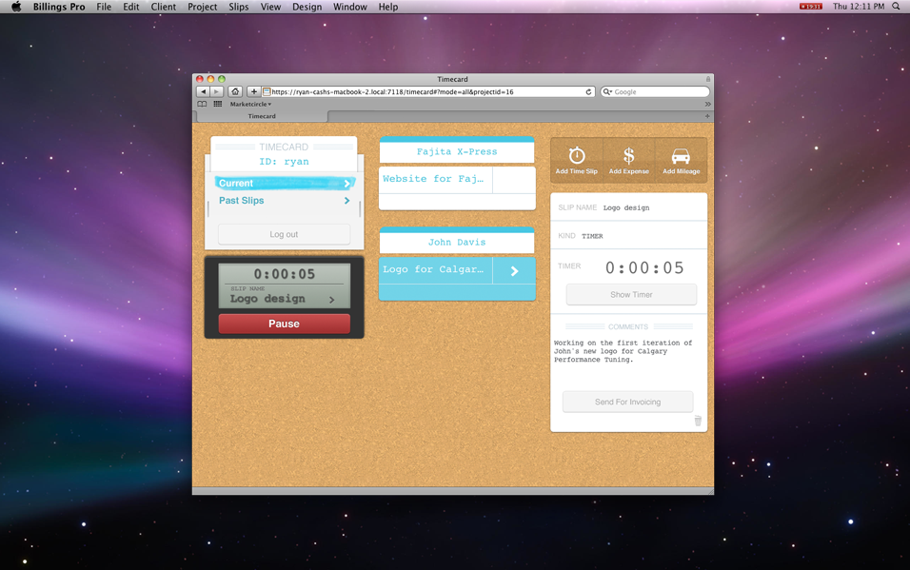Open the Slips menu
This screenshot has width=910, height=570.
tap(239, 7)
